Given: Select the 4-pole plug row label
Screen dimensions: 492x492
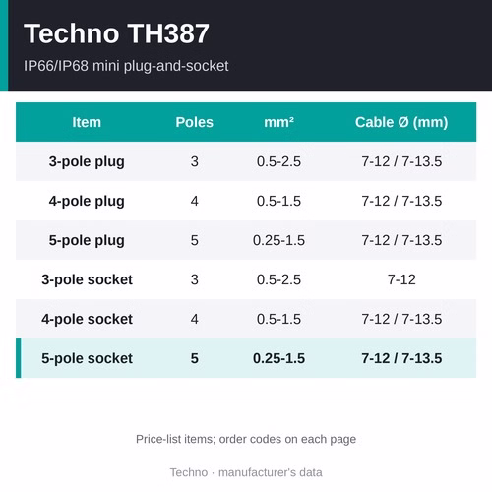Looking at the screenshot, I should click(x=87, y=201).
